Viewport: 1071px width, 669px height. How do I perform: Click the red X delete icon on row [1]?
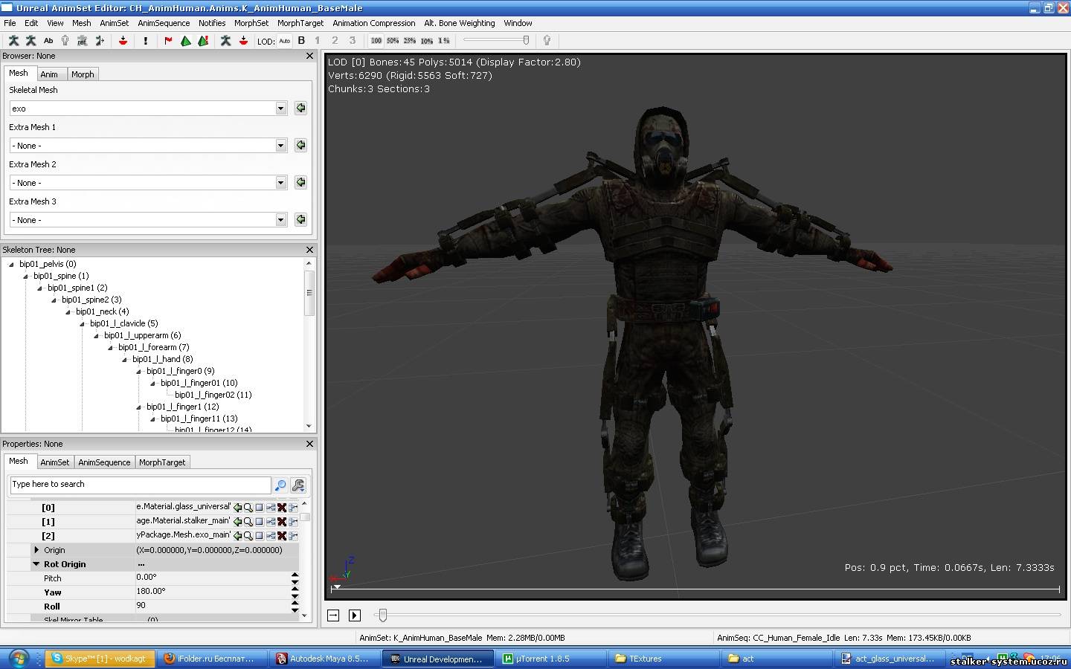pos(282,521)
